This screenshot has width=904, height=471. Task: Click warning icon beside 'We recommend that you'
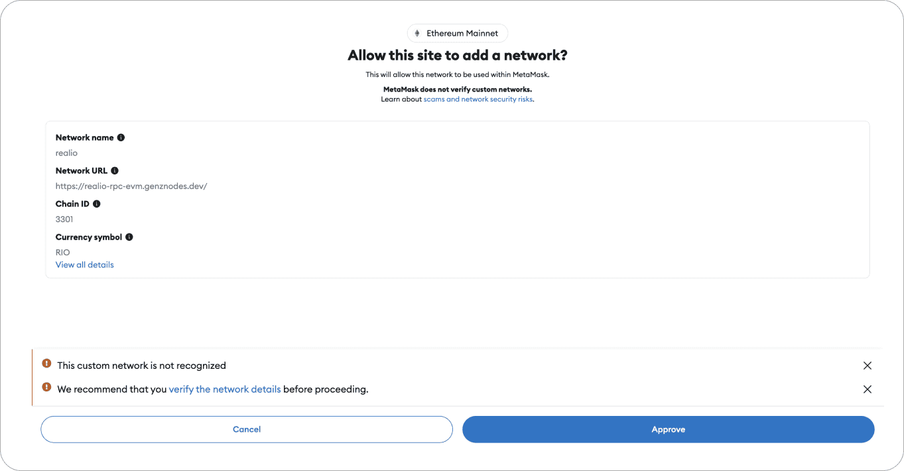pyautogui.click(x=46, y=387)
